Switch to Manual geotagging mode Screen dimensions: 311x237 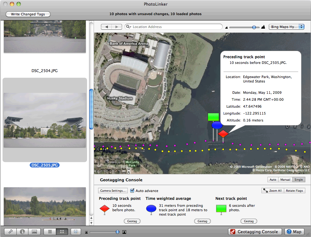click(285, 180)
